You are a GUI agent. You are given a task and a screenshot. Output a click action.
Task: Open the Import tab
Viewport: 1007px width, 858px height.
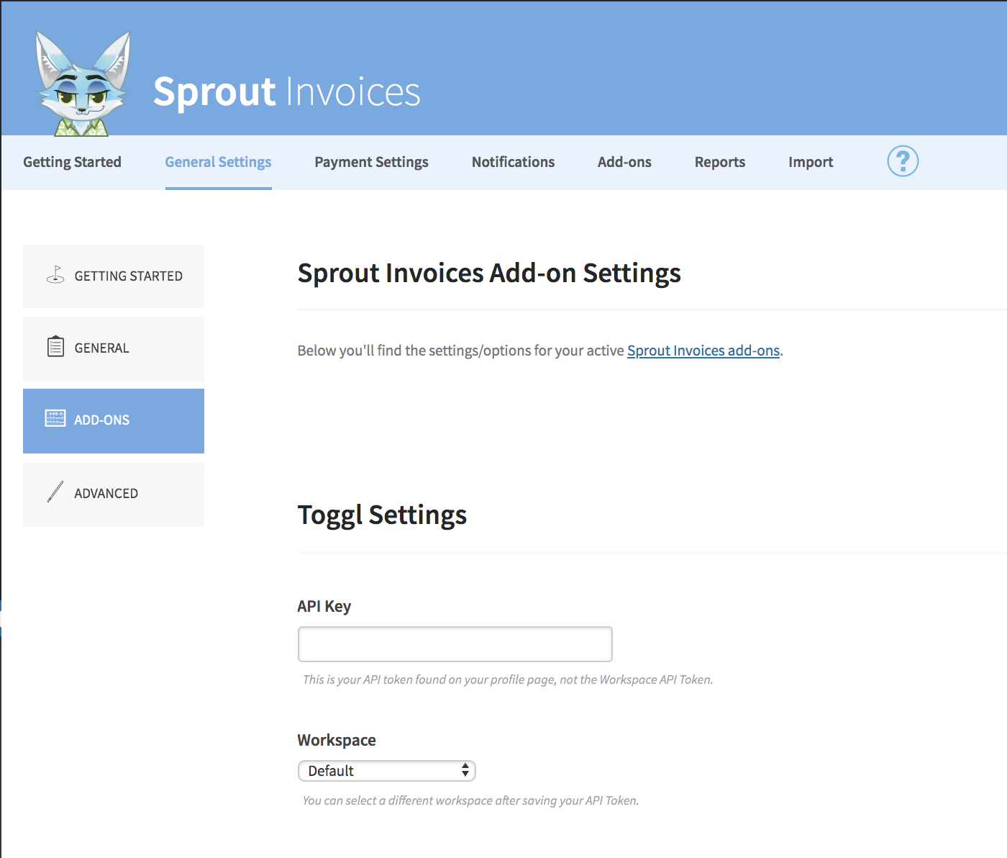coord(810,162)
